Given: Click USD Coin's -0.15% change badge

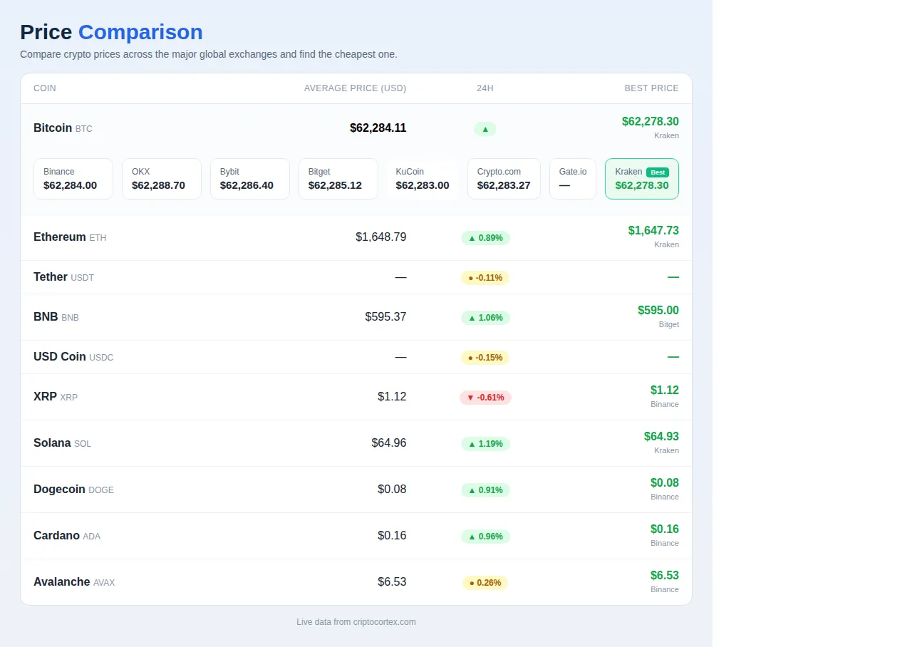Looking at the screenshot, I should (x=485, y=358).
